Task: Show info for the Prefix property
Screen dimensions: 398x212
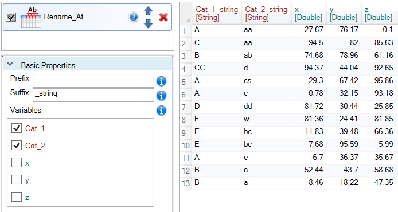Action: click(x=161, y=81)
